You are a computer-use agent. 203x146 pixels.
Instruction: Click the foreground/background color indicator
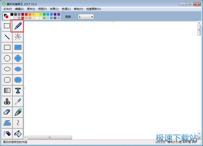tap(6, 16)
